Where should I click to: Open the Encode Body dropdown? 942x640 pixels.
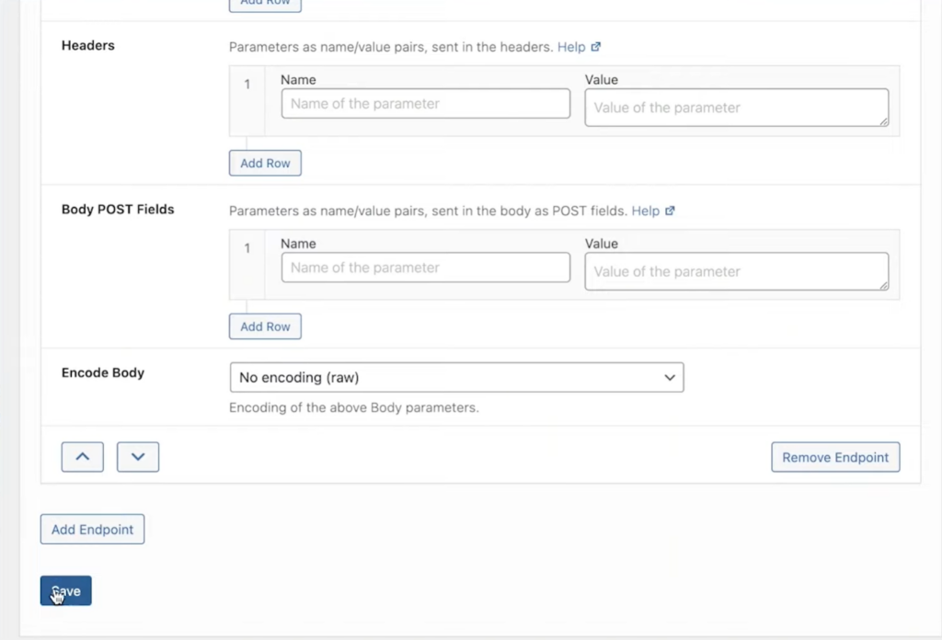(x=456, y=377)
